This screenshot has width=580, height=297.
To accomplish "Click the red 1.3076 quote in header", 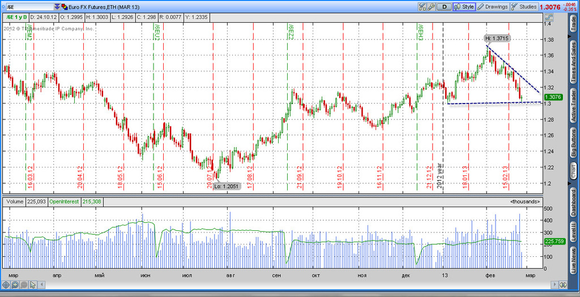I will point(551,7).
